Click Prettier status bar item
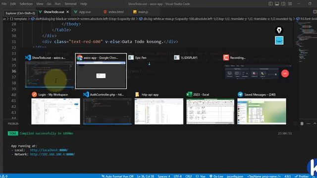 (x=302, y=176)
